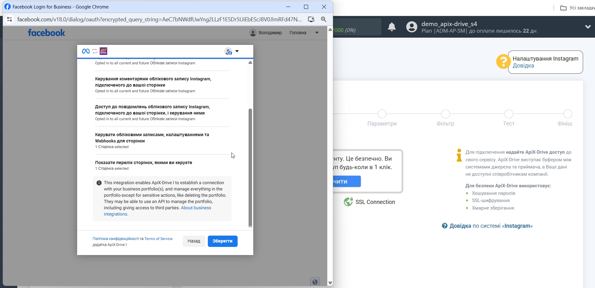Click the Facebook logo in header

(46, 33)
